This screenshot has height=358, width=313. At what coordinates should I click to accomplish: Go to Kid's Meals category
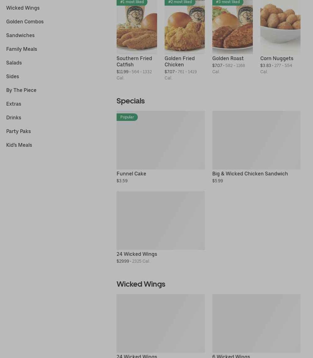coord(19,145)
